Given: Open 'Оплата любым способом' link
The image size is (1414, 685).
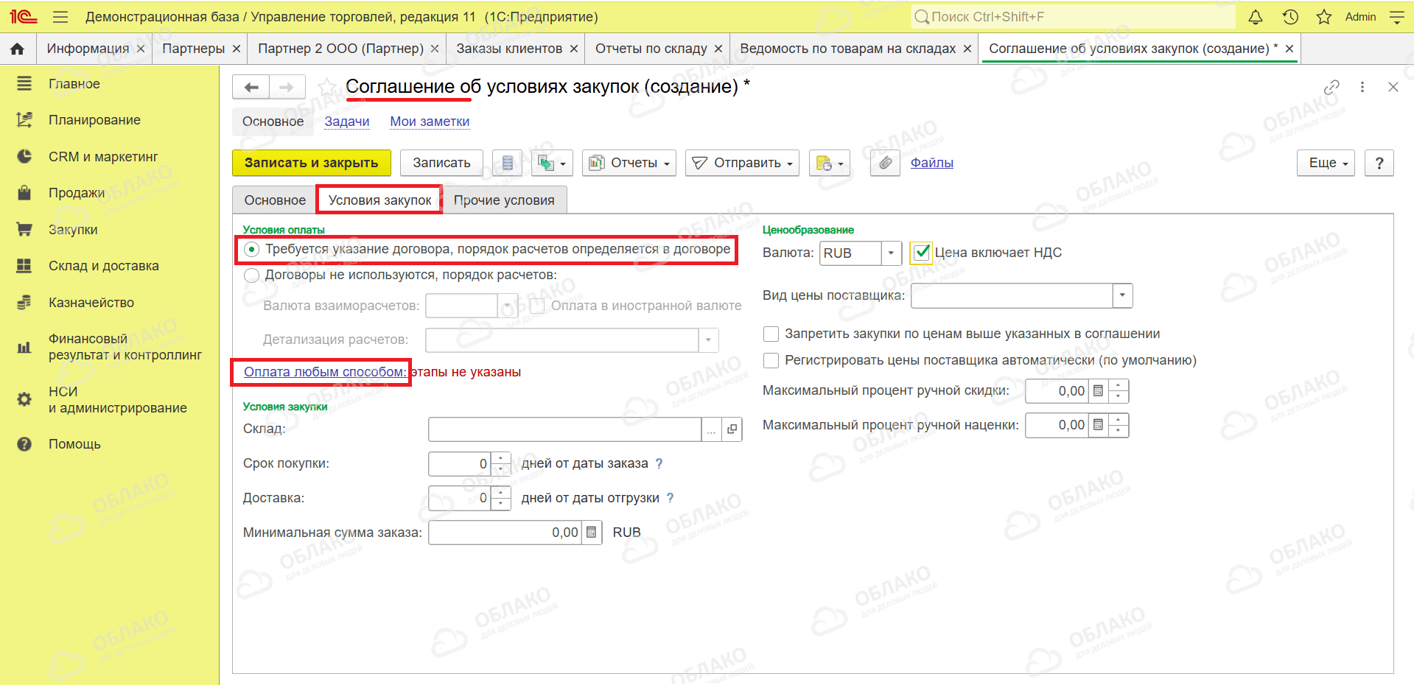Looking at the screenshot, I should pyautogui.click(x=325, y=372).
